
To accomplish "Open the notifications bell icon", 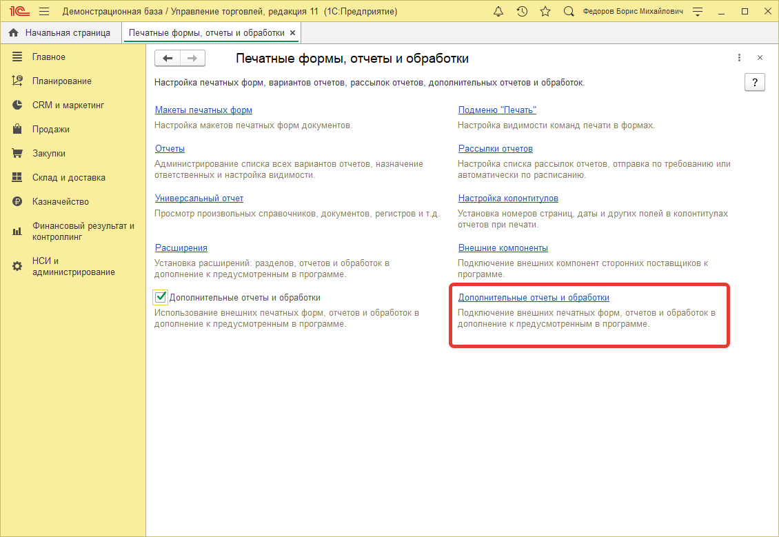I will click(500, 11).
